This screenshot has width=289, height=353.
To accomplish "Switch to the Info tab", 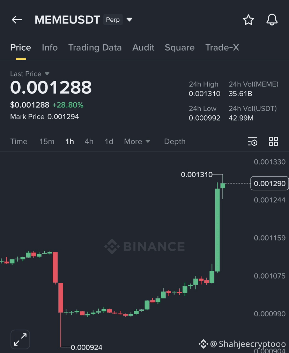I will 50,48.
